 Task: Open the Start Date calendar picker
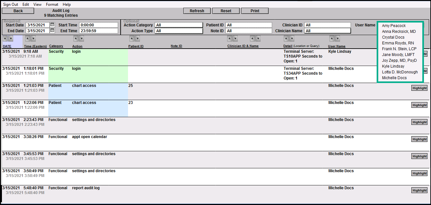pos(52,25)
